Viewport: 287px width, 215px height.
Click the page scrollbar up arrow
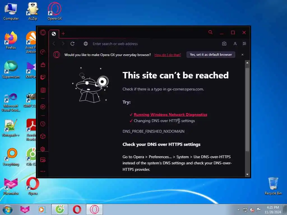click(x=247, y=63)
